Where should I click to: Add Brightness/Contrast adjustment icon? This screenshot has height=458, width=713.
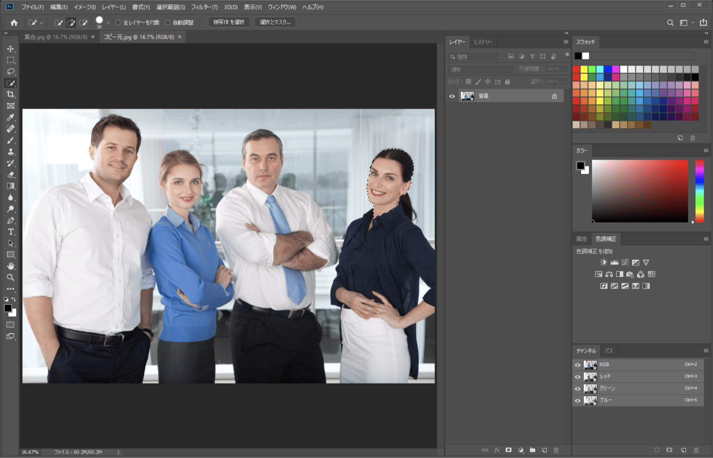[x=604, y=262]
